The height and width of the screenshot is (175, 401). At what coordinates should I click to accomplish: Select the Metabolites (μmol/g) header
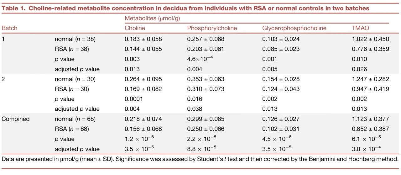152,18
